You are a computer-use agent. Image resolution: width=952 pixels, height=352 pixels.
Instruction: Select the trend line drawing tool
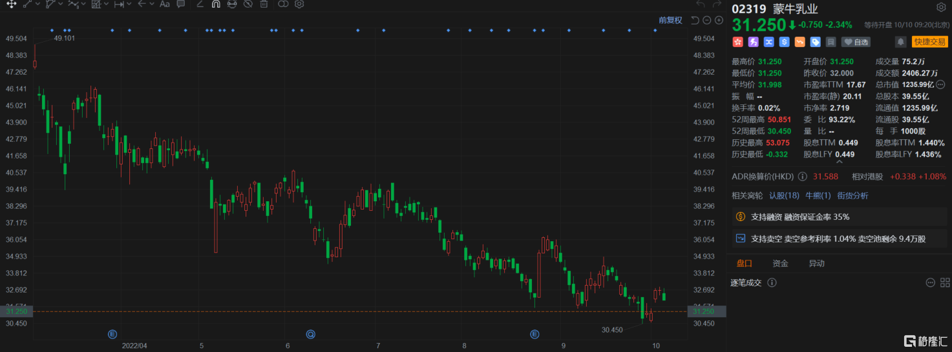point(27,4)
